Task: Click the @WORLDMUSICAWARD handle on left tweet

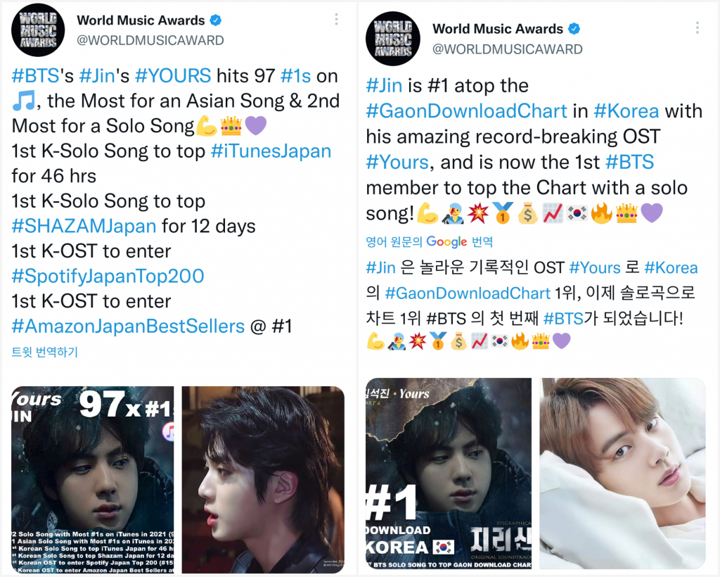Action: tap(150, 40)
